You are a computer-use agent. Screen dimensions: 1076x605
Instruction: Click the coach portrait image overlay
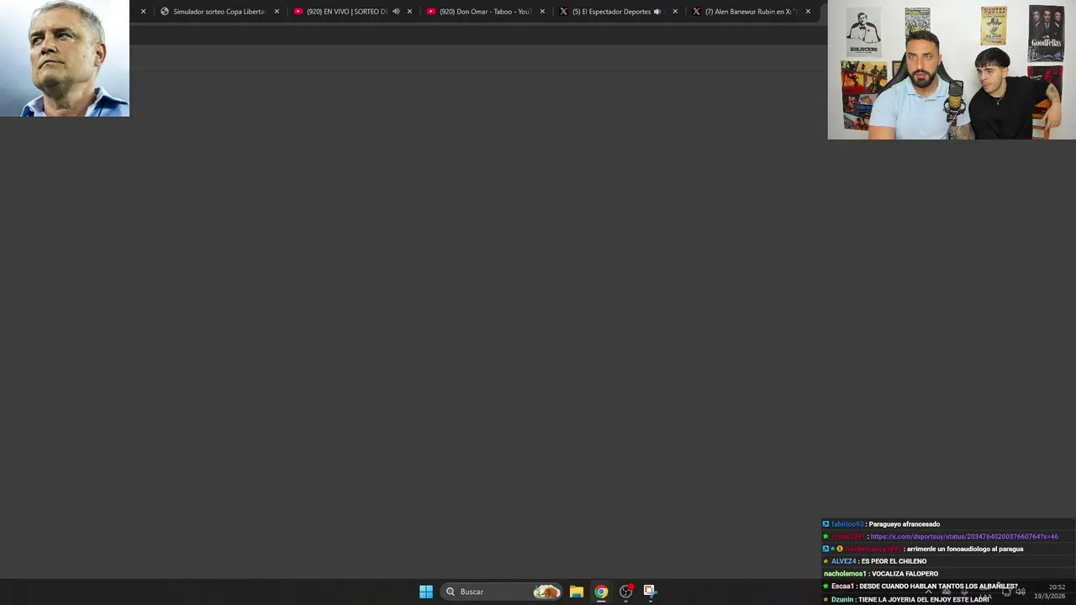tap(65, 58)
